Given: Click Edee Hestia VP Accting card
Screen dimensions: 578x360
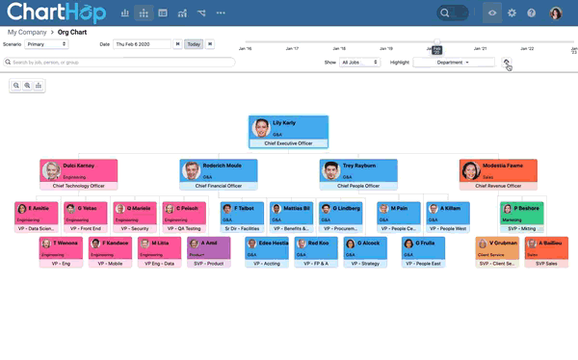Looking at the screenshot, I should [267, 252].
